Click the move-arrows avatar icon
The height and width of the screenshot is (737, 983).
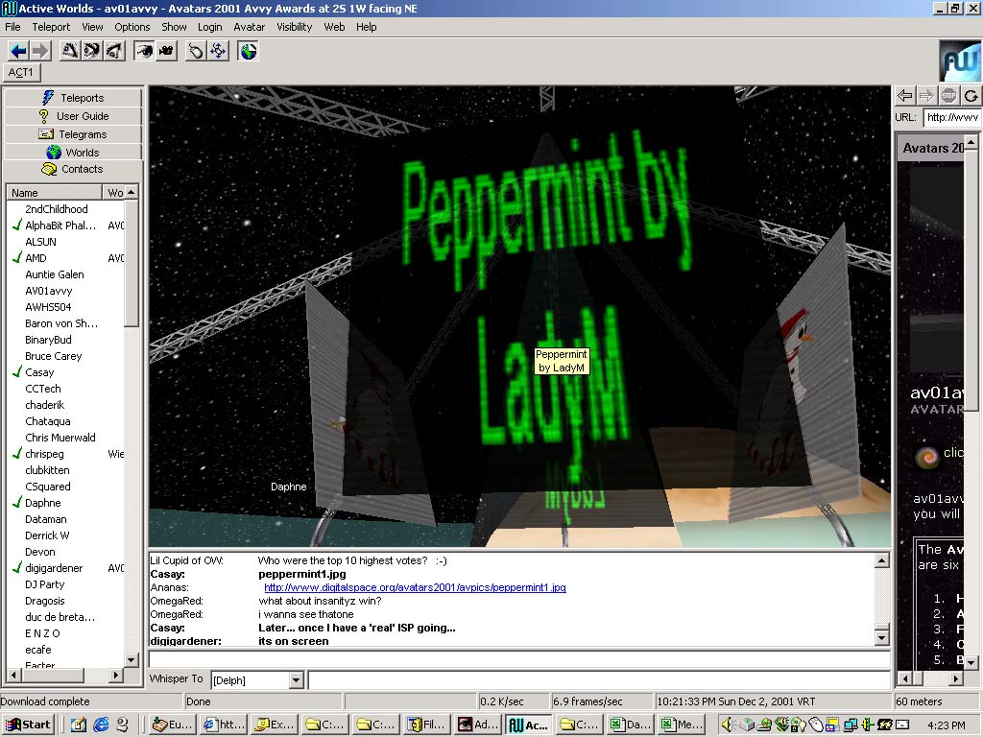219,51
